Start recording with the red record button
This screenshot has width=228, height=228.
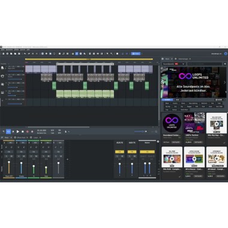(x=28, y=131)
